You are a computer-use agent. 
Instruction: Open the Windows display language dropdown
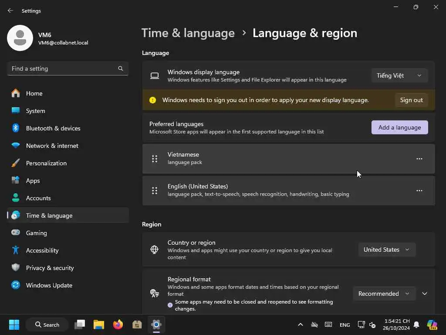400,75
